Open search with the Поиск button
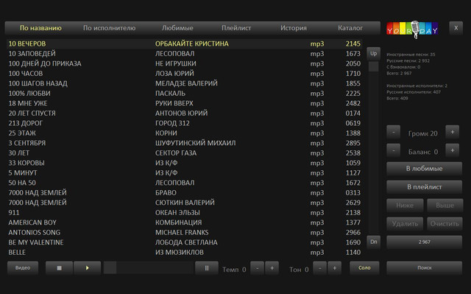The width and height of the screenshot is (471, 294). (424, 268)
